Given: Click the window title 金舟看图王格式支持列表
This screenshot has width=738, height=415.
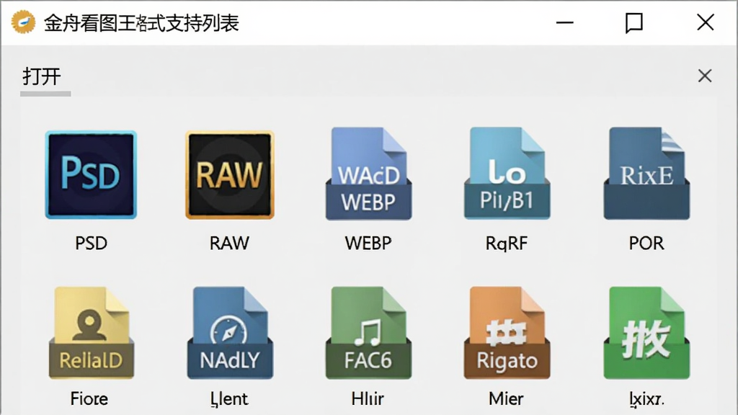Looking at the screenshot, I should (x=141, y=22).
